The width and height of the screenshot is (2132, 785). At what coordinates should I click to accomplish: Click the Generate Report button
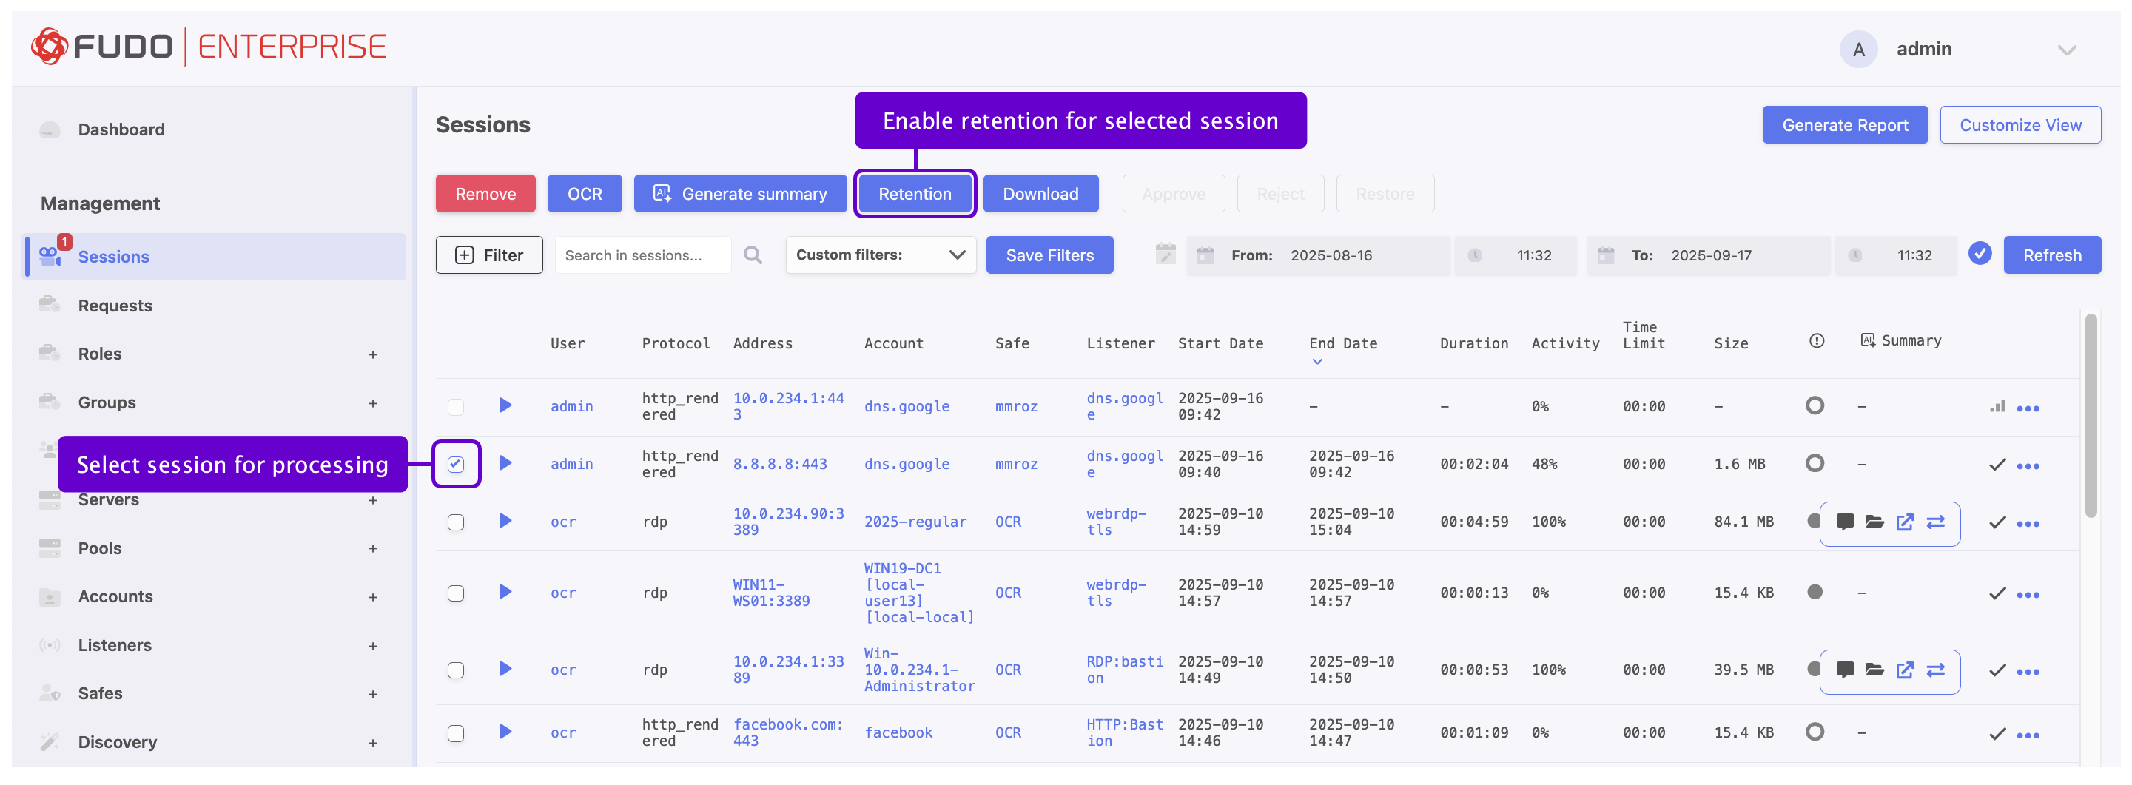[1844, 125]
